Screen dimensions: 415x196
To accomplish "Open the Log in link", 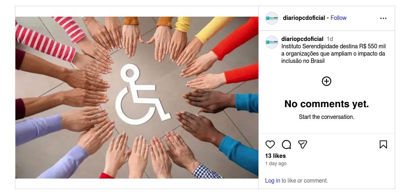I will tap(272, 181).
